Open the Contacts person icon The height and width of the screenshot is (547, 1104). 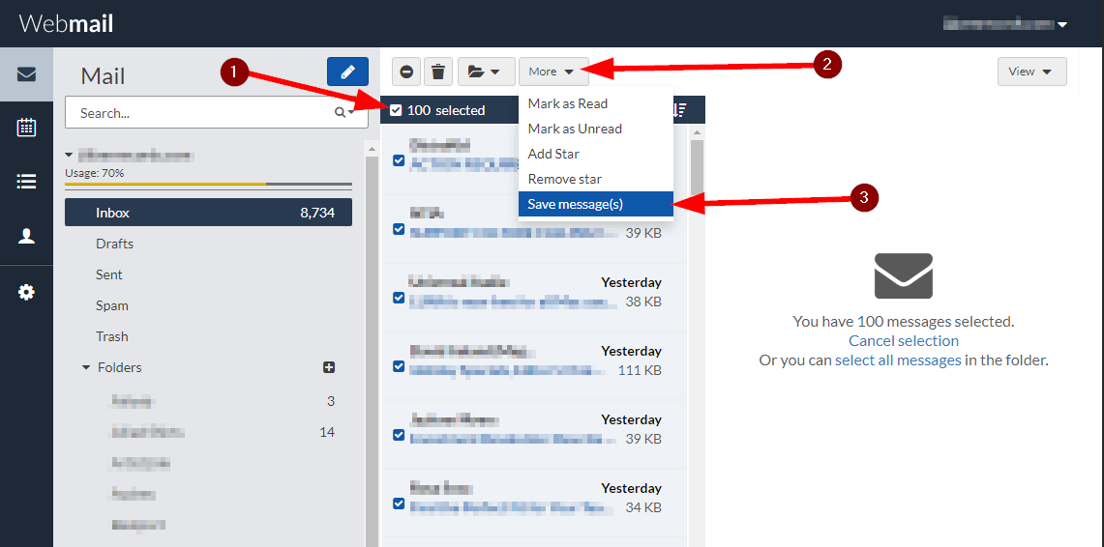26,236
